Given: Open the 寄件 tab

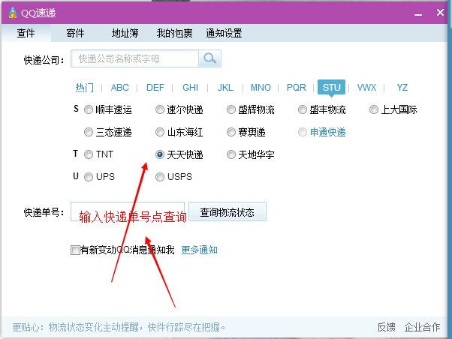Looking at the screenshot, I should (75, 33).
